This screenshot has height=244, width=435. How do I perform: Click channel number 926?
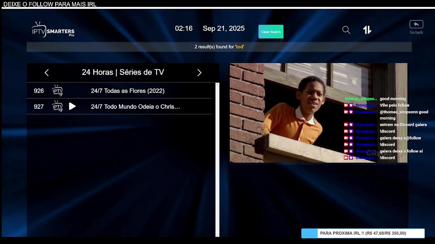[x=39, y=91]
